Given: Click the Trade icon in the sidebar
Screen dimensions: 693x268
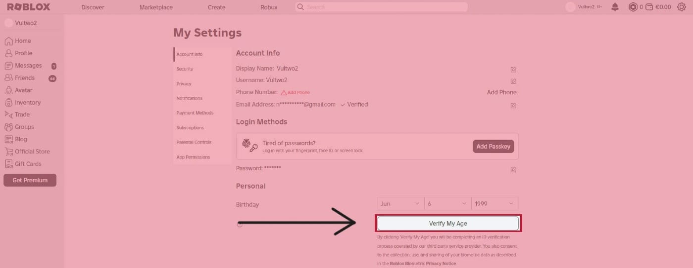Looking at the screenshot, I should 8,115.
